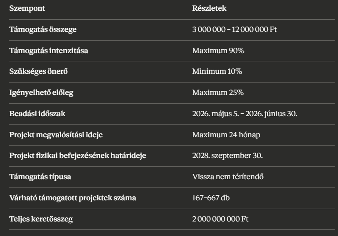The image size is (338, 236).
Task: Click the 'Részletek' column header
Action: coord(210,8)
